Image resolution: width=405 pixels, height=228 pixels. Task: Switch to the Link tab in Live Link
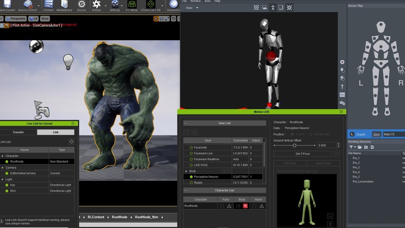(56, 132)
